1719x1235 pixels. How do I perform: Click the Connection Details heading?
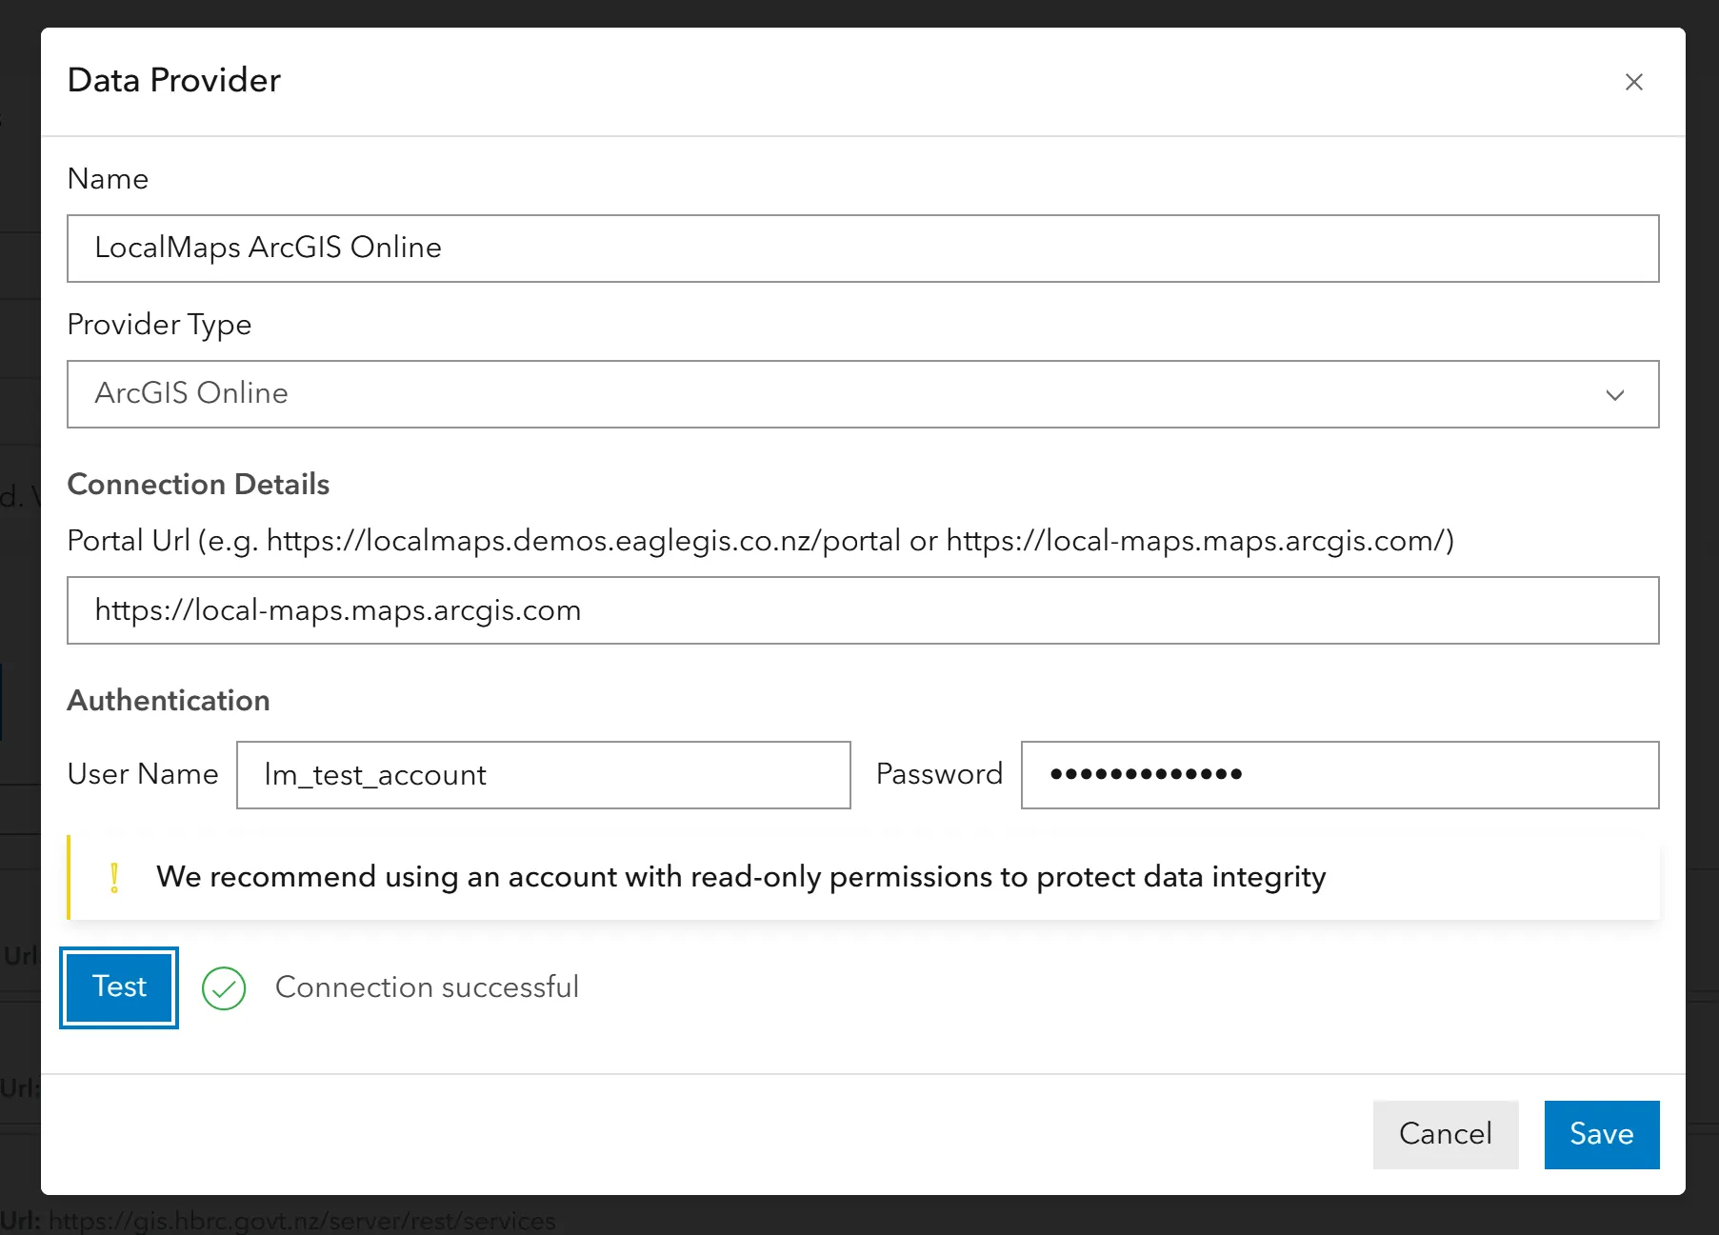point(198,485)
